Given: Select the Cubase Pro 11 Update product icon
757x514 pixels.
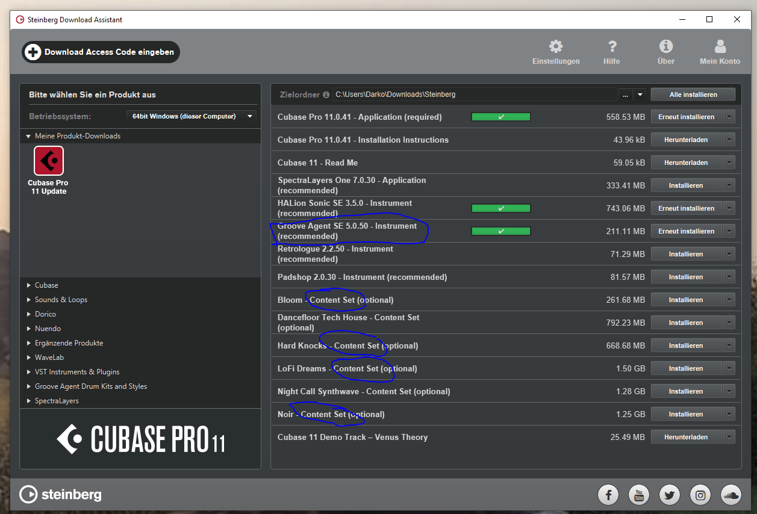Looking at the screenshot, I should [x=48, y=161].
